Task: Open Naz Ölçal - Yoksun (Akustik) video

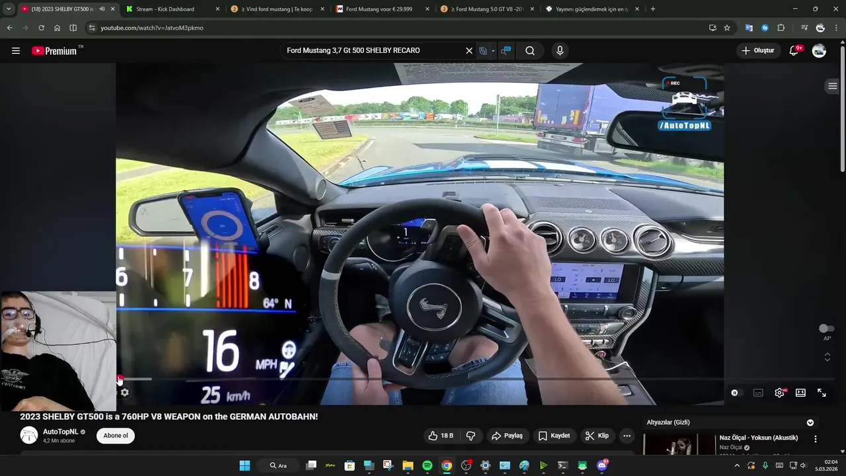Action: [758, 438]
